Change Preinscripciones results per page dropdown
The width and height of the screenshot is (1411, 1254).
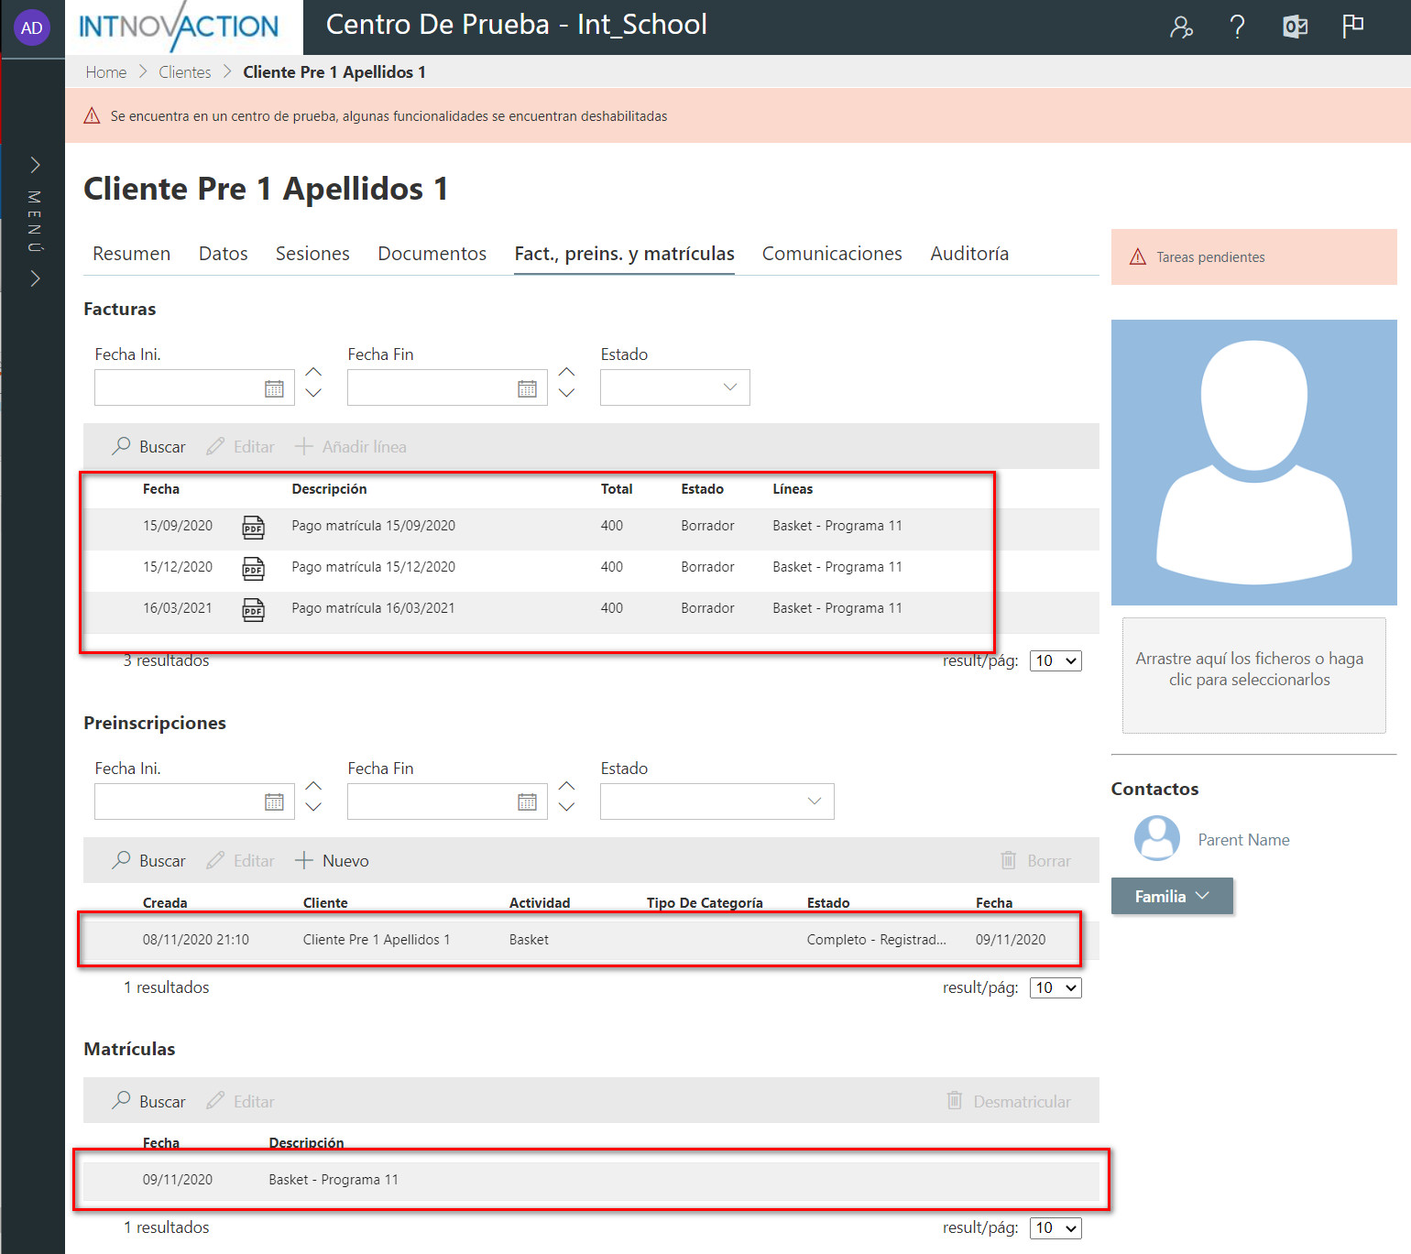pyautogui.click(x=1056, y=987)
